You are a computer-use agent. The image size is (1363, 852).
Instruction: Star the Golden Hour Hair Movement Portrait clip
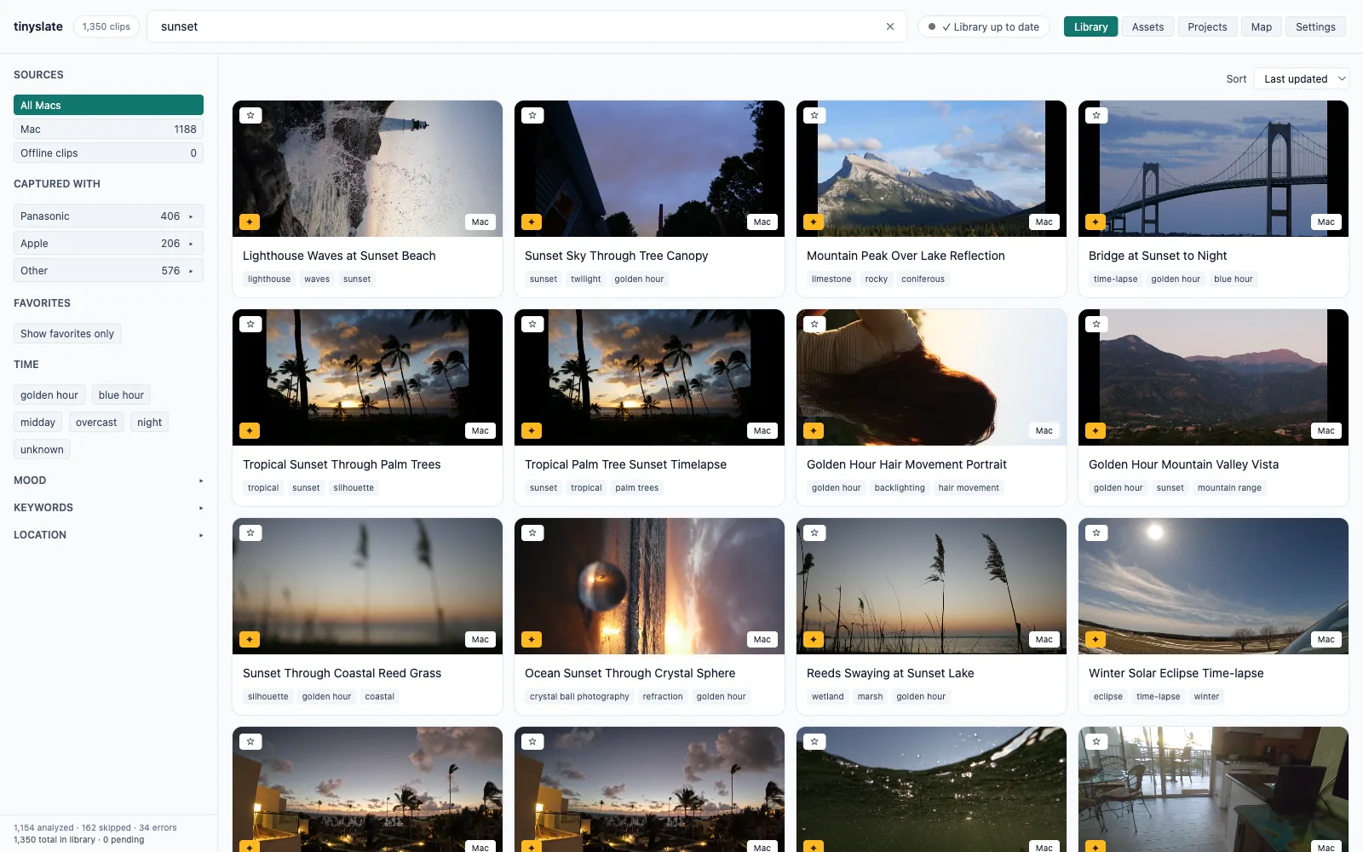814,324
